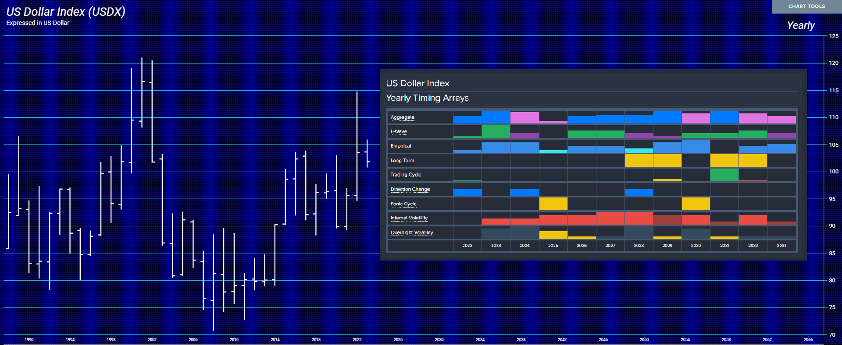Open the Panic Cycle label

pos(403,204)
